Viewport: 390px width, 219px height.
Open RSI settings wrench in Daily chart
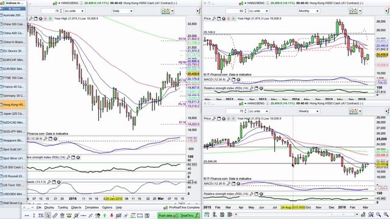tap(68, 158)
